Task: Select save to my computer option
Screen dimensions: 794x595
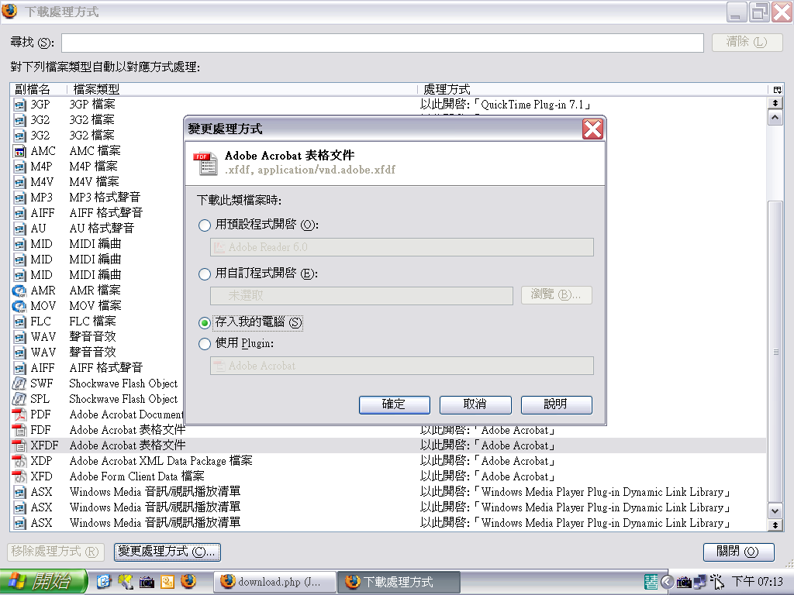Action: [x=205, y=323]
